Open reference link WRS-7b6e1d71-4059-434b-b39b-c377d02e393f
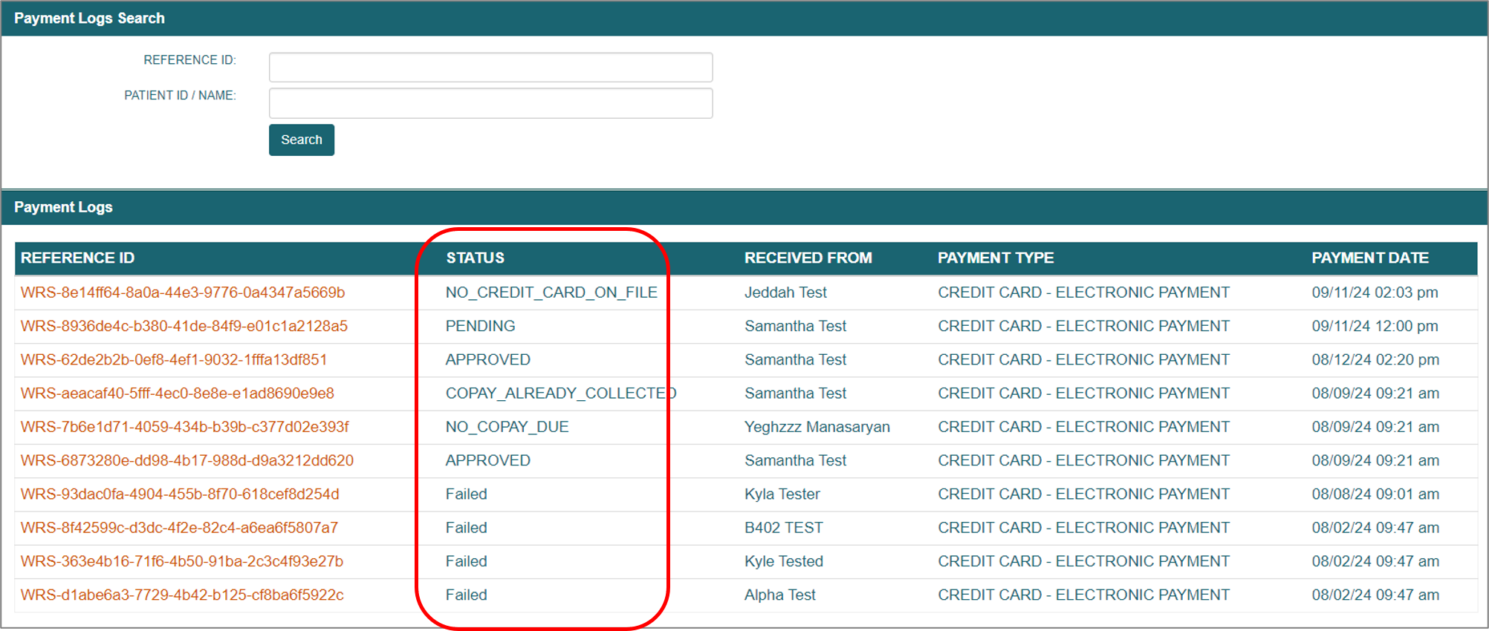1489x631 pixels. 185,427
